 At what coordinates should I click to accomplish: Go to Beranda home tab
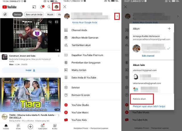6,127
